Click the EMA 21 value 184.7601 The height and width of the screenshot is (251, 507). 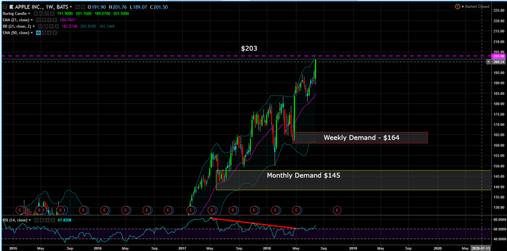[67, 20]
